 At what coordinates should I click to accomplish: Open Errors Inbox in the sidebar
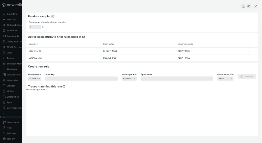tap(13, 97)
